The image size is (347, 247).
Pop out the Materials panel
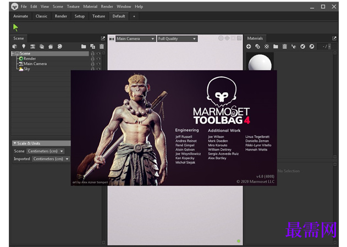click(334, 38)
